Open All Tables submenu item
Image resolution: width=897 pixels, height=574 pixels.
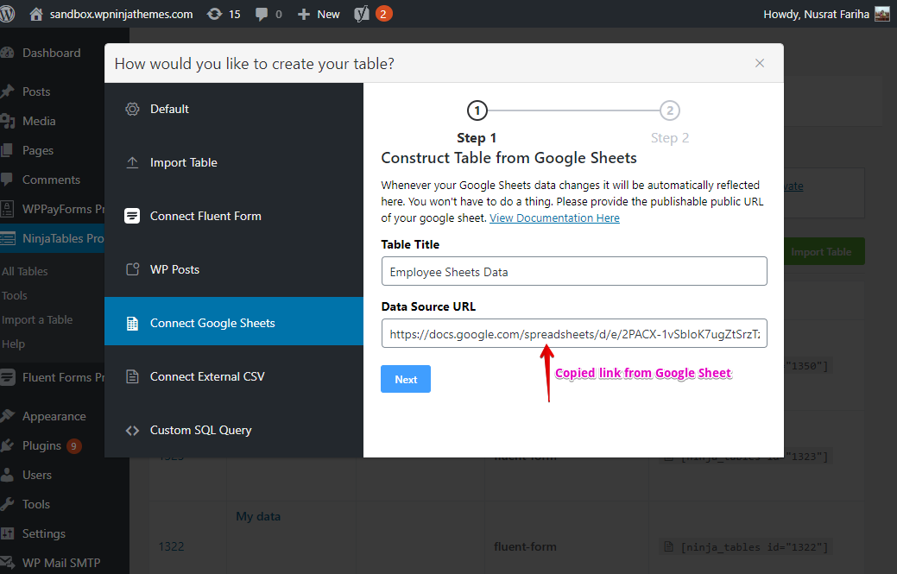tap(24, 272)
